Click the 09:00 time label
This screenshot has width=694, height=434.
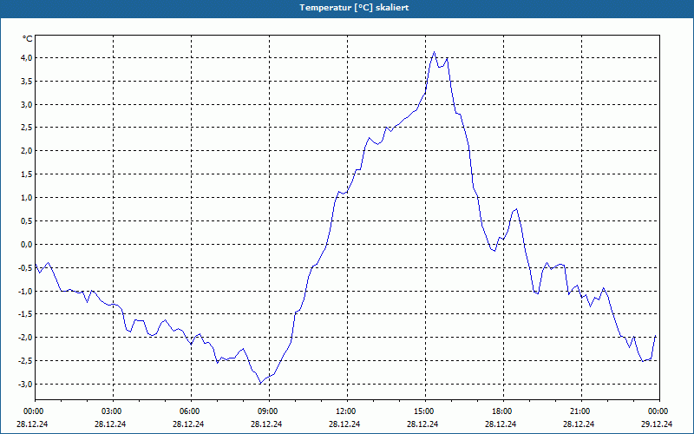coord(270,411)
